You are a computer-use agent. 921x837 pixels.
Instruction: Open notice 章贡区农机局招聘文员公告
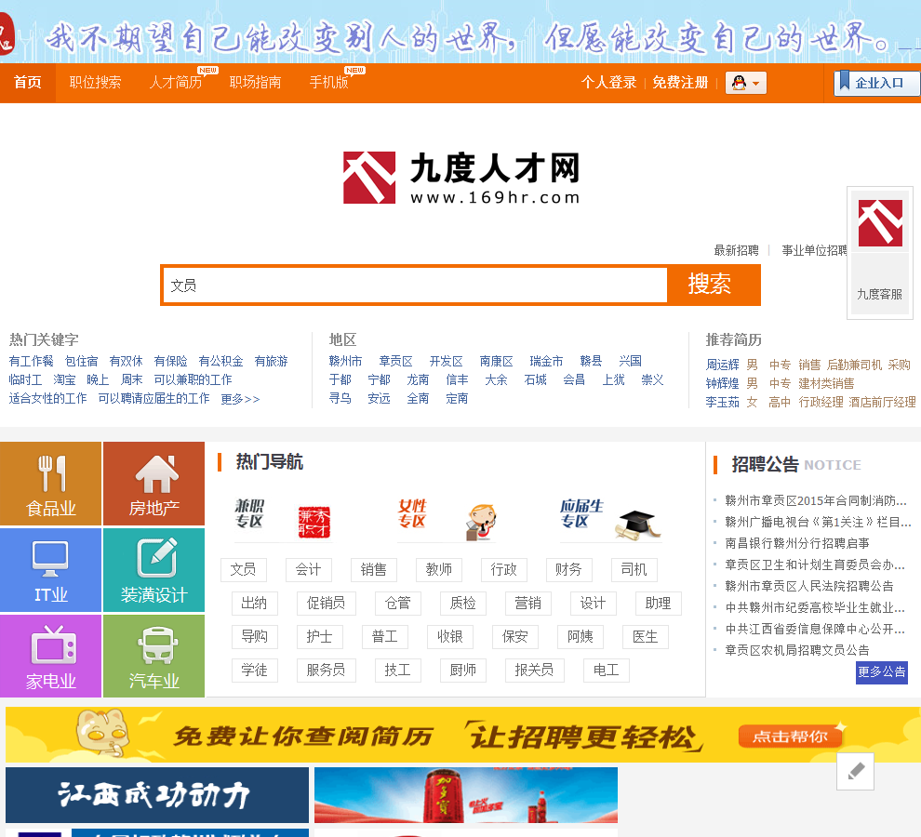[x=797, y=650]
